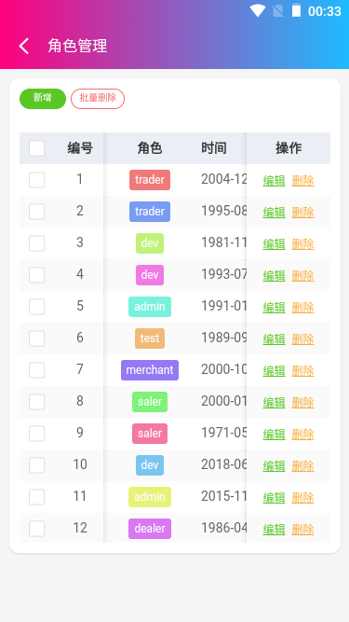Viewport: 349px width, 622px height.
Task: Select the checkbox for row 12
Action: point(37,529)
